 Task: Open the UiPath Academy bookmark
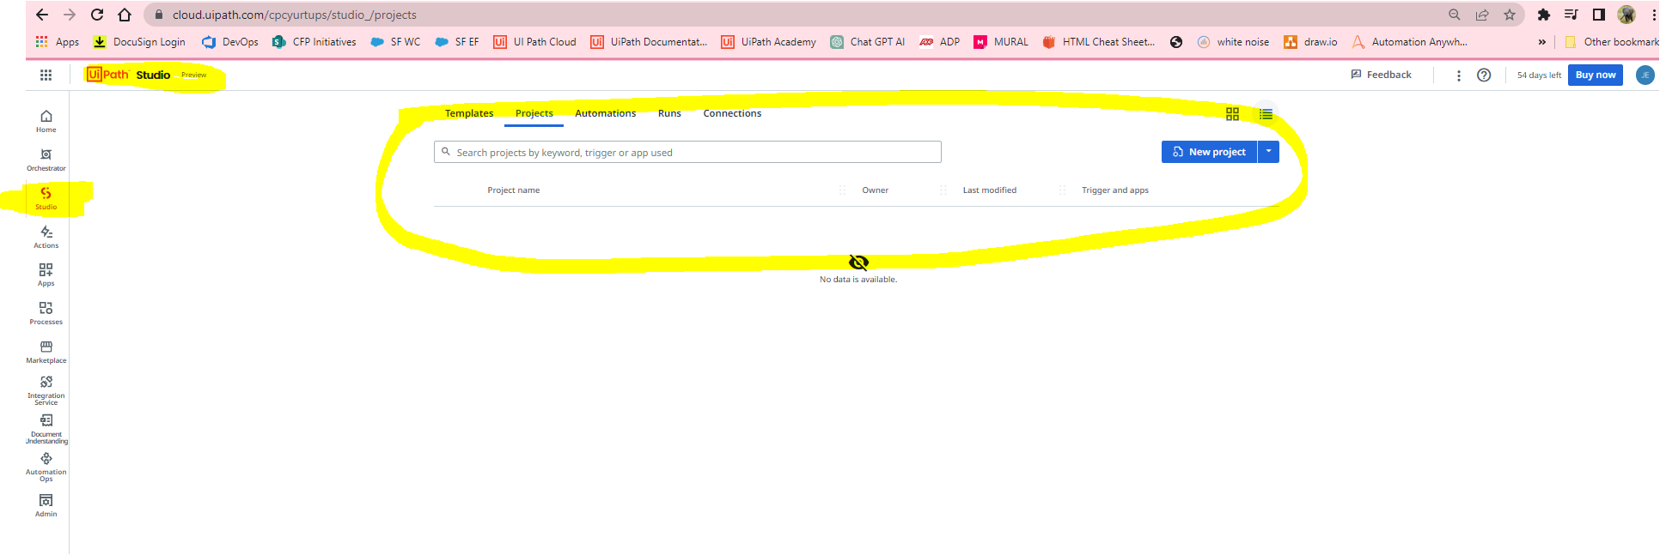tap(769, 42)
